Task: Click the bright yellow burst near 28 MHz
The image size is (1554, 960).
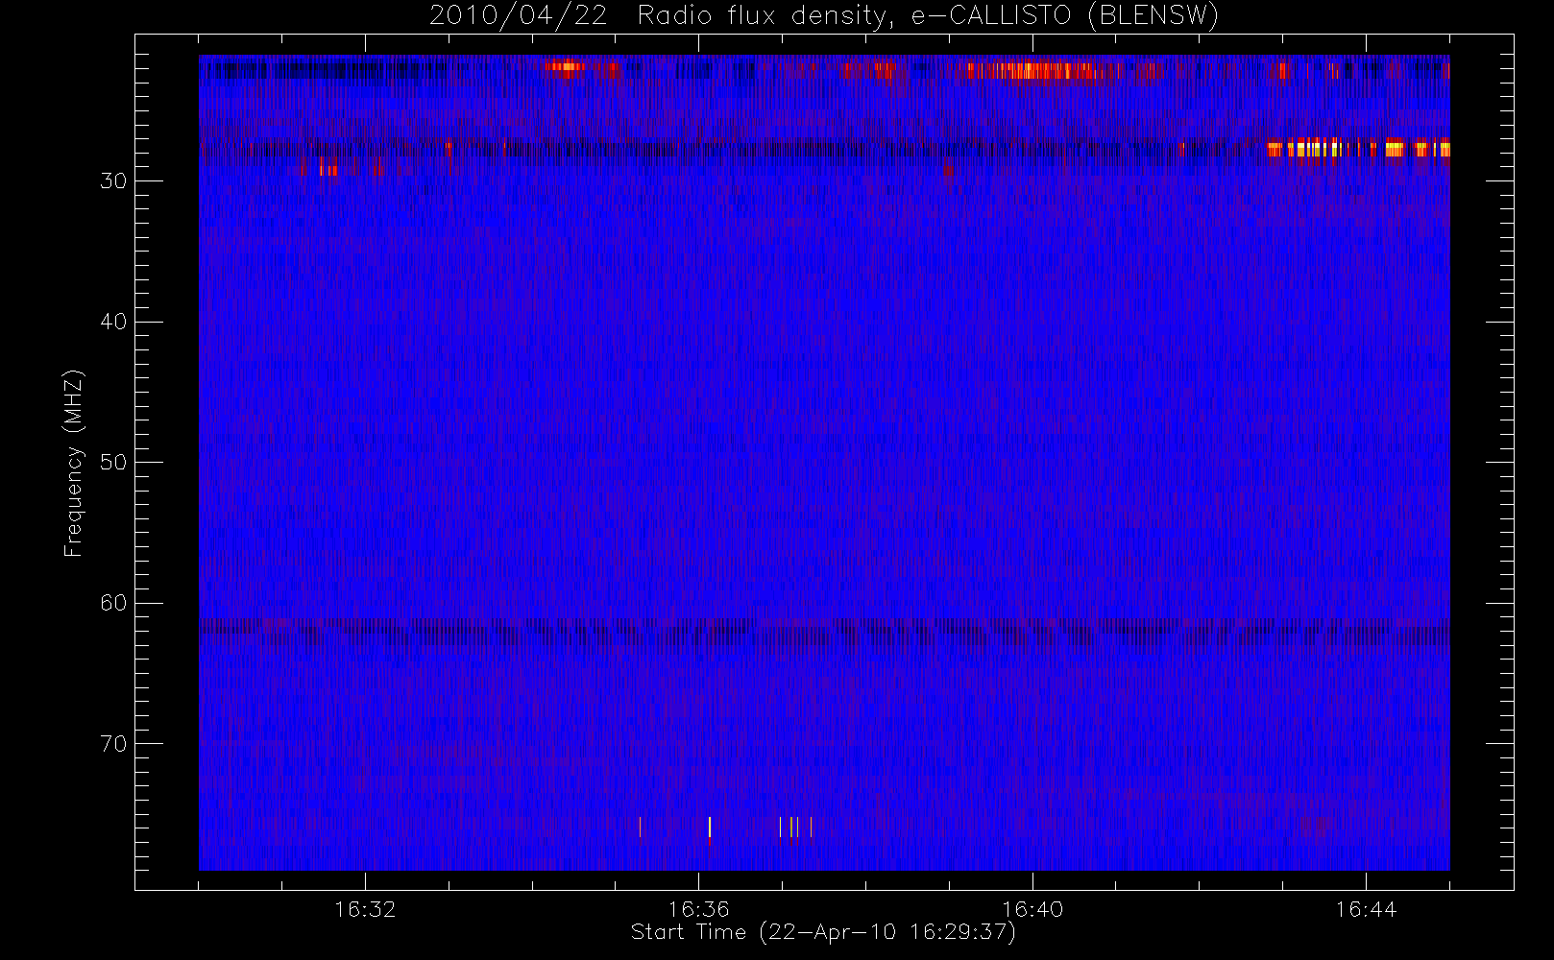Action: pos(1358,149)
